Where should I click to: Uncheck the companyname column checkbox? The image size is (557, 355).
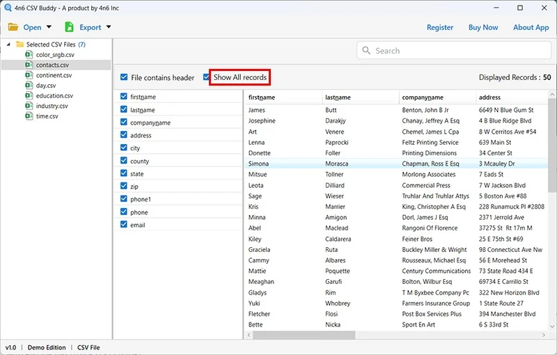point(124,123)
